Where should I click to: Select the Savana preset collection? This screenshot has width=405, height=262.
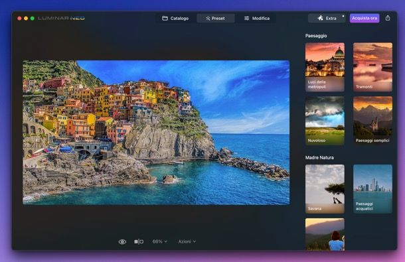(325, 189)
